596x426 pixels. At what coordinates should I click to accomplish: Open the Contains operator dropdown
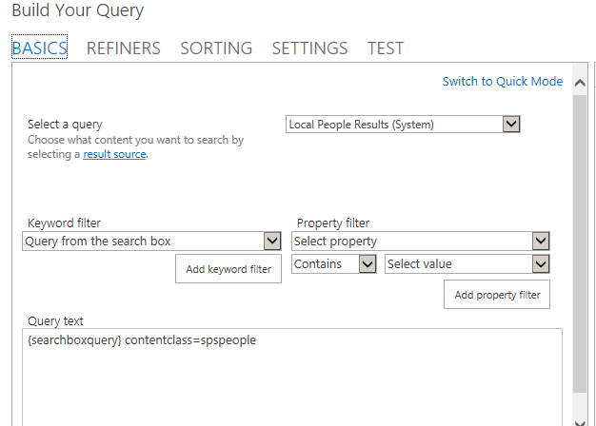[368, 264]
